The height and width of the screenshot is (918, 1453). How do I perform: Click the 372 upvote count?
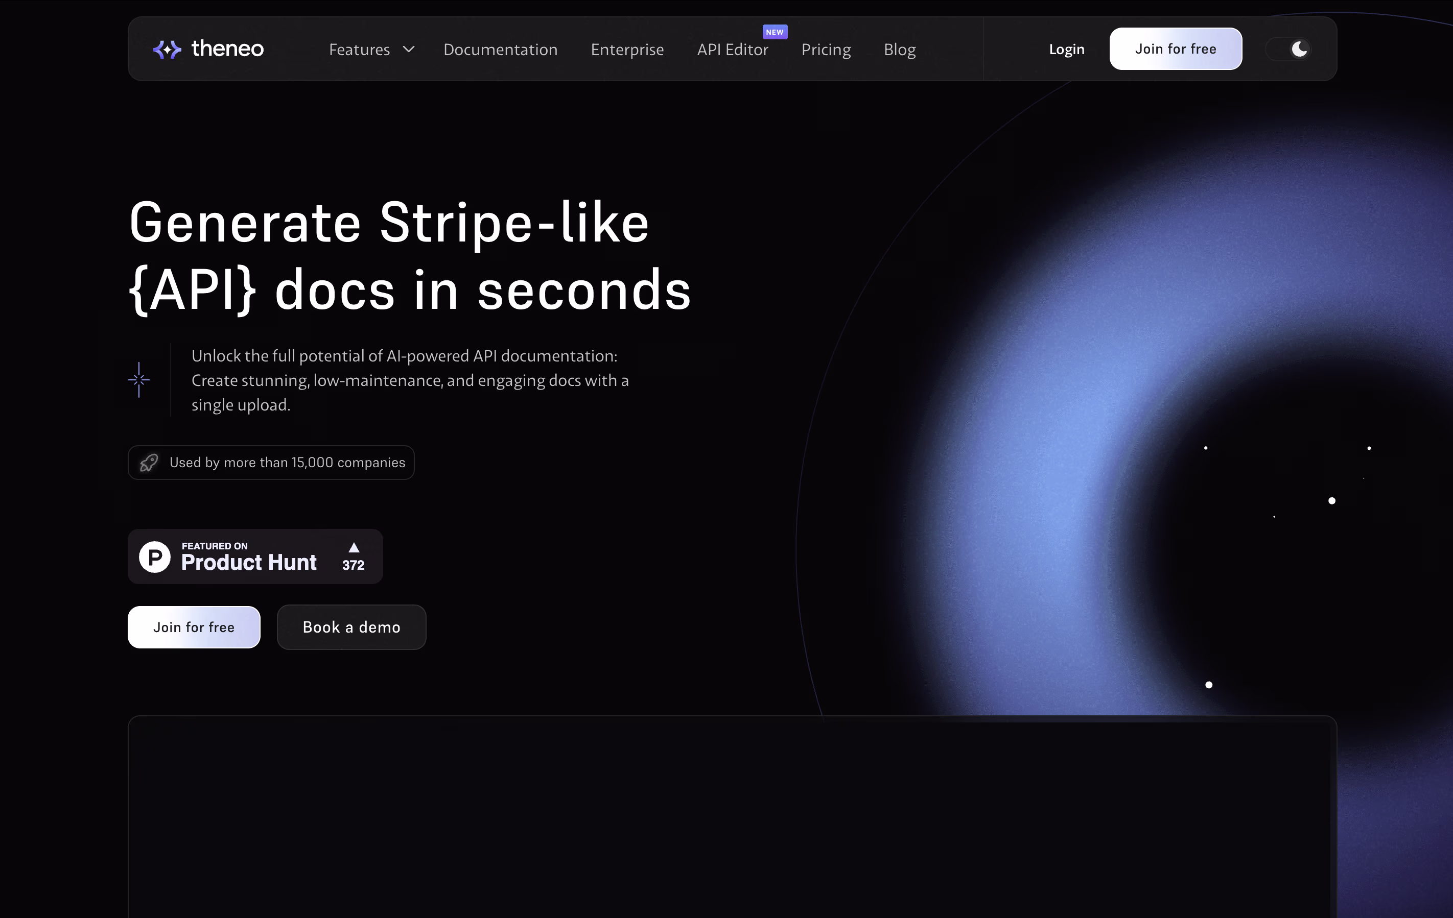pyautogui.click(x=353, y=565)
